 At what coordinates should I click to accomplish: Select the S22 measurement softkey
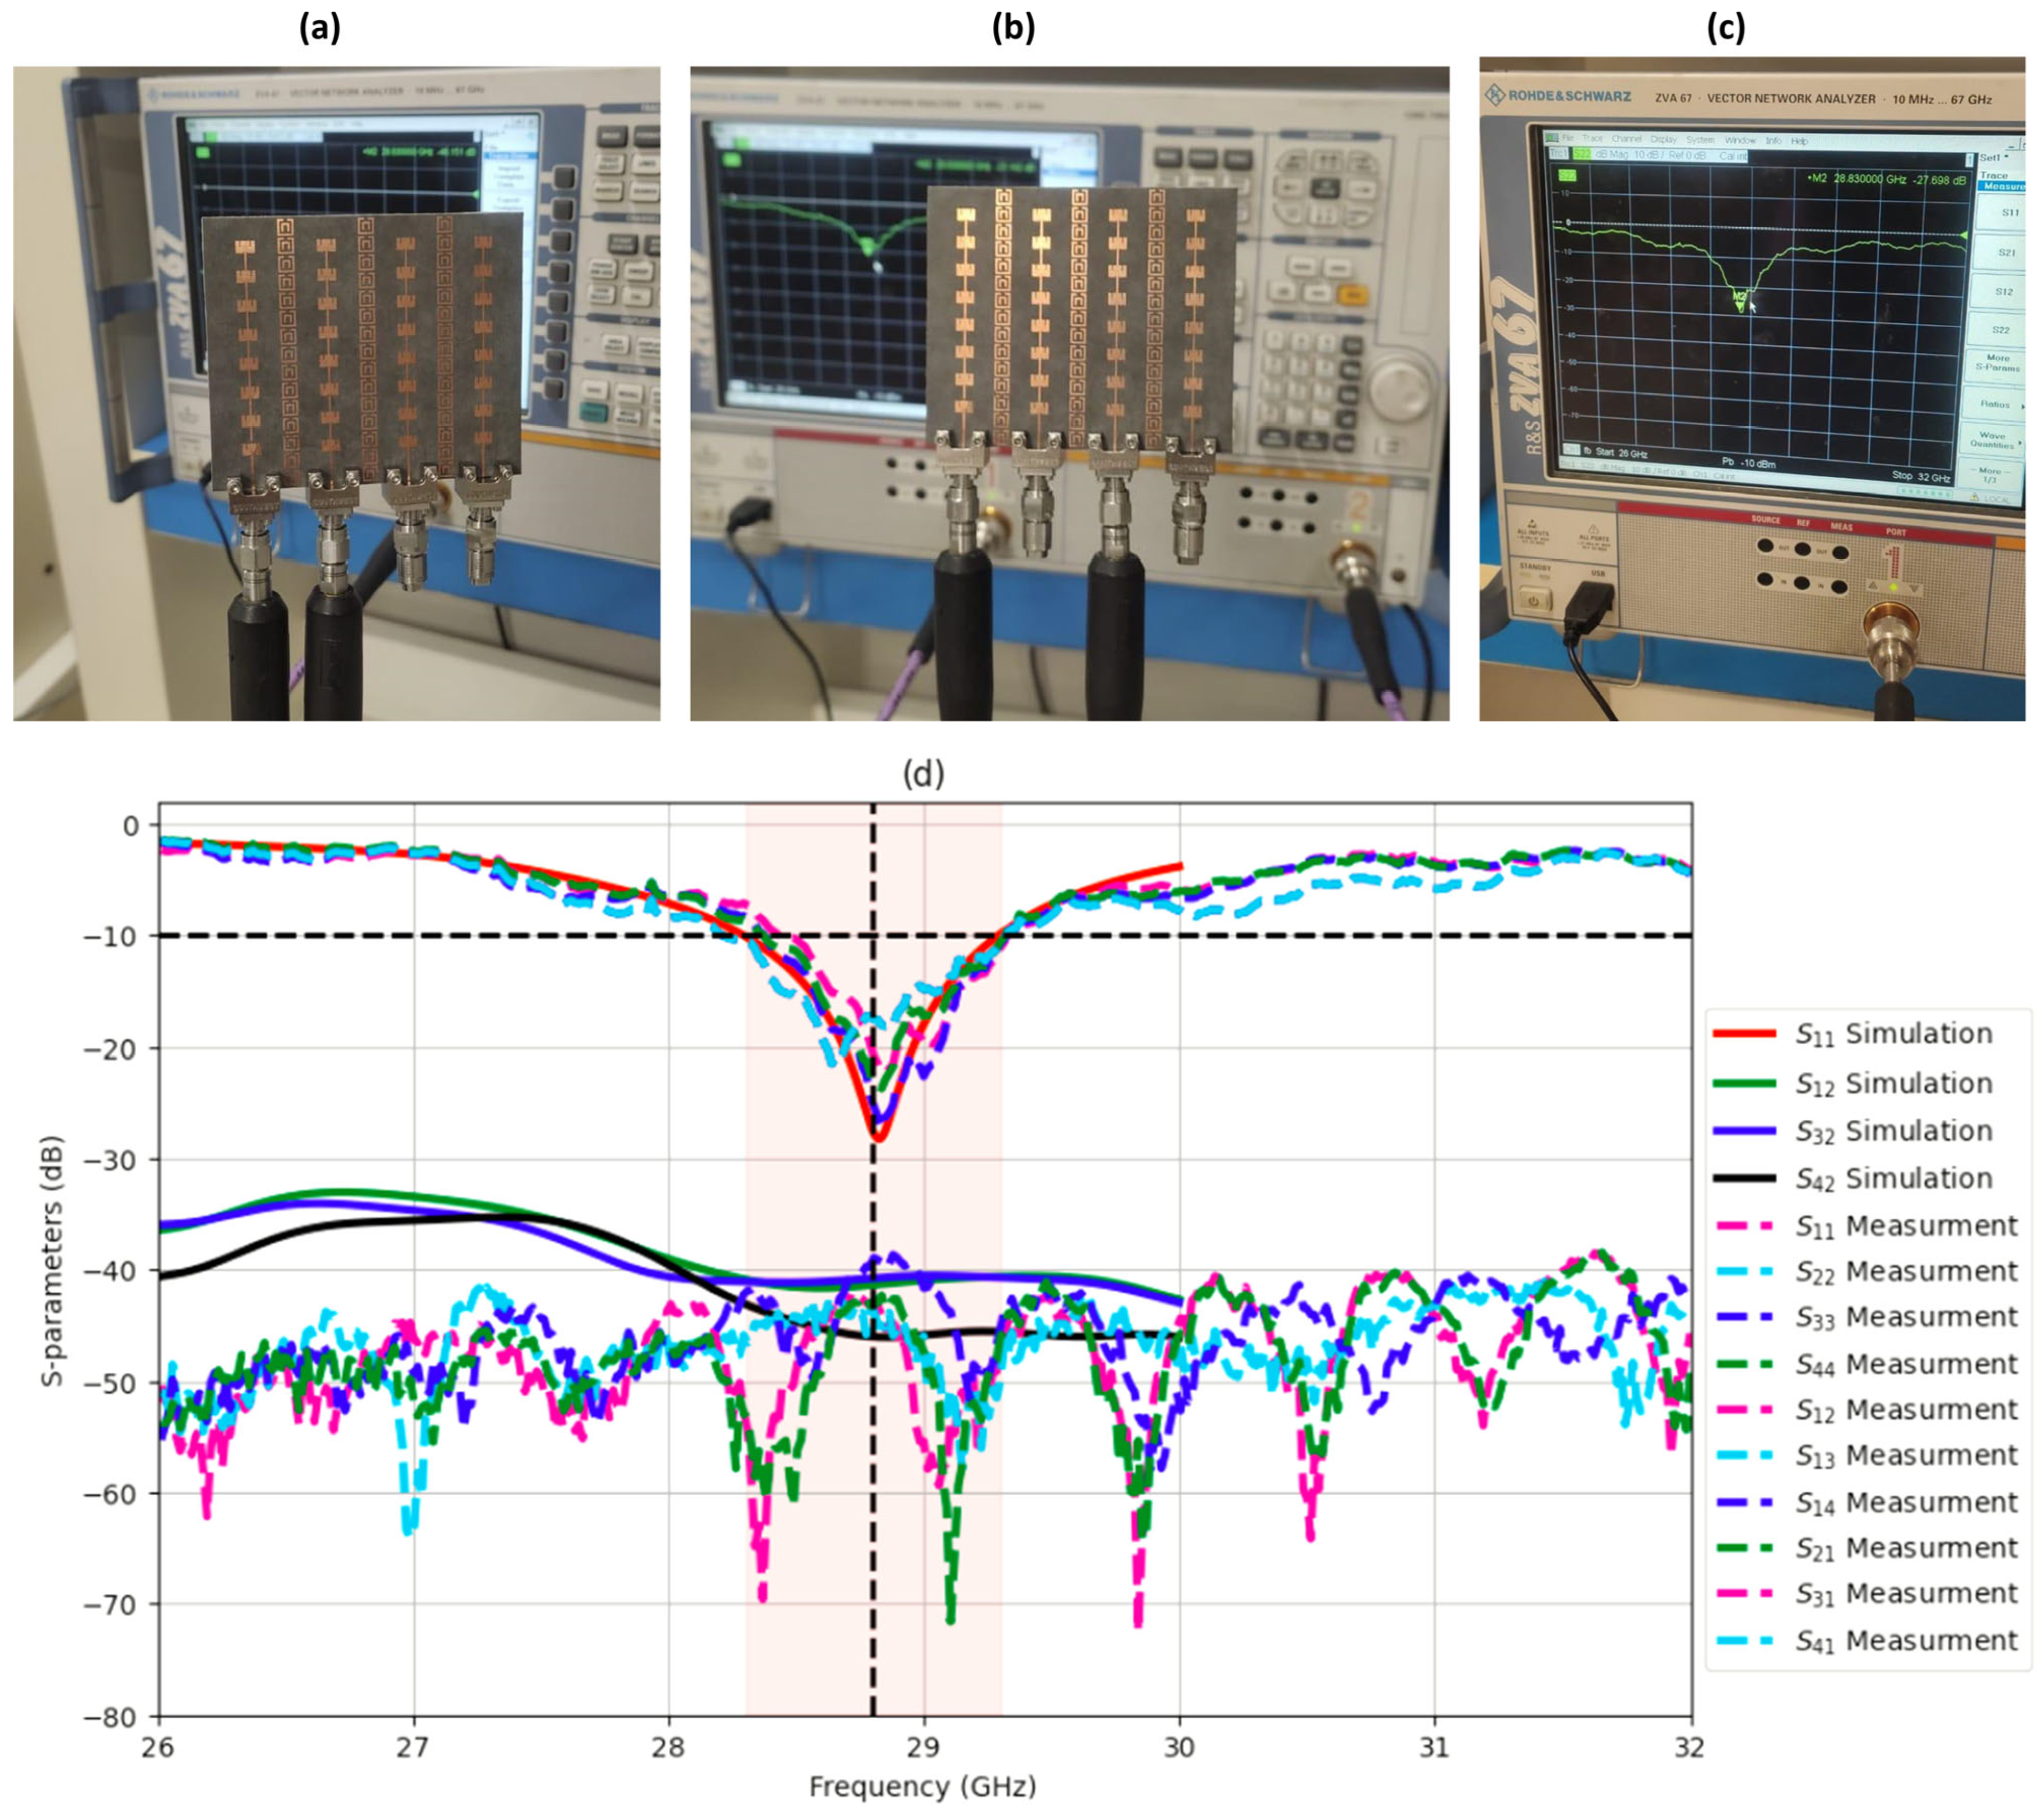(2001, 330)
